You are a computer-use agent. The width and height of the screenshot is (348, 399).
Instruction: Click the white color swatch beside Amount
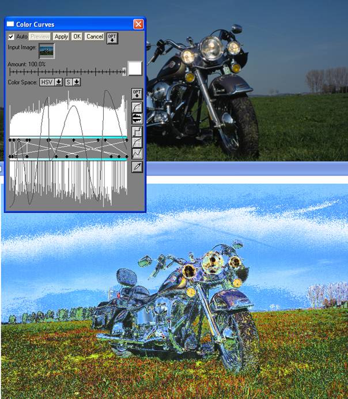(135, 68)
